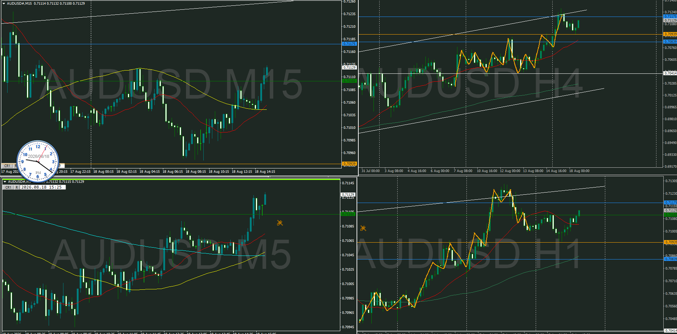Click the 0.71210 tick on M15 price axis
This screenshot has height=334, width=677.
coord(349,27)
